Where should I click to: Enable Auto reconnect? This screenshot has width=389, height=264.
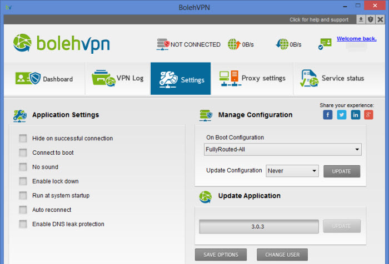[x=23, y=210]
